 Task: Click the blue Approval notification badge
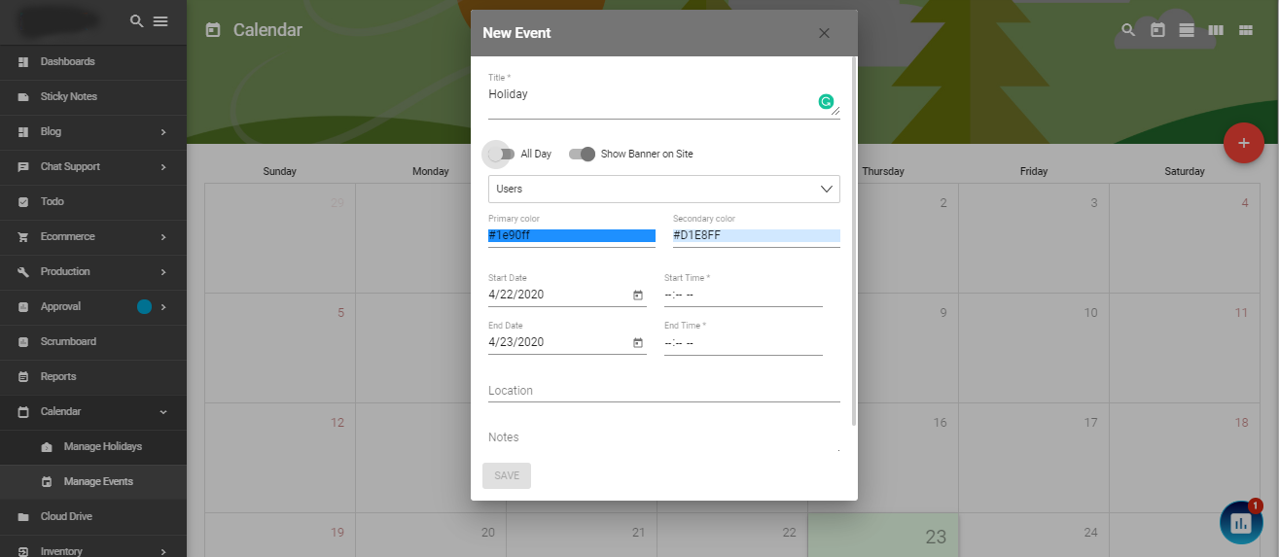[x=145, y=307]
